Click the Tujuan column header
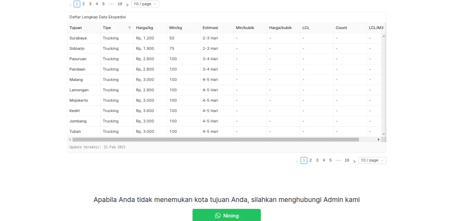 (x=76, y=28)
